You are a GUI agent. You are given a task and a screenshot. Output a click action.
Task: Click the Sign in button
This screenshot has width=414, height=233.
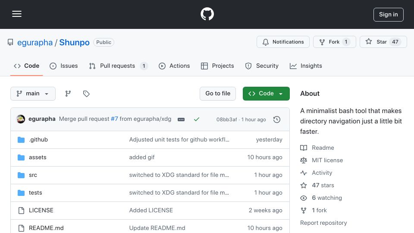click(x=389, y=15)
